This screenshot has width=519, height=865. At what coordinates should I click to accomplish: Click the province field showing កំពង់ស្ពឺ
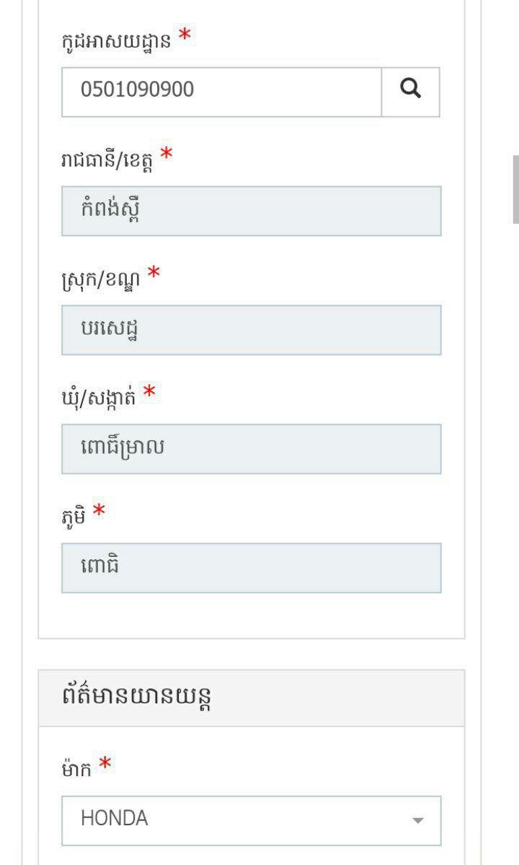(251, 211)
